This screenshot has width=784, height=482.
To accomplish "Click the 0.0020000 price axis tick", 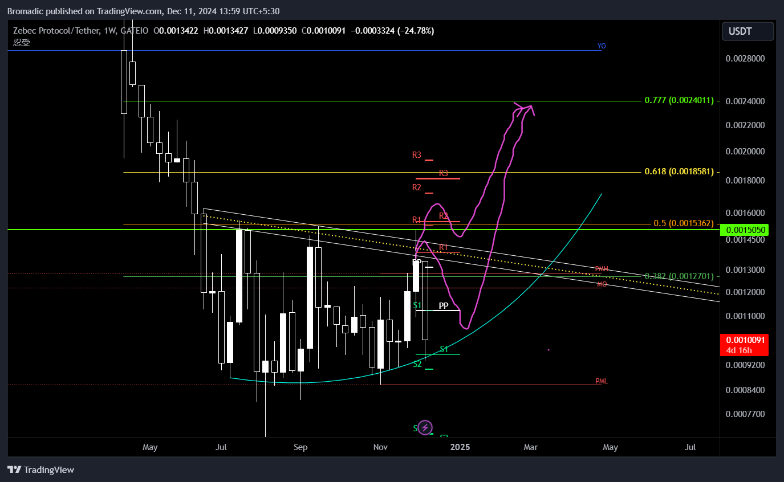I will [x=745, y=152].
